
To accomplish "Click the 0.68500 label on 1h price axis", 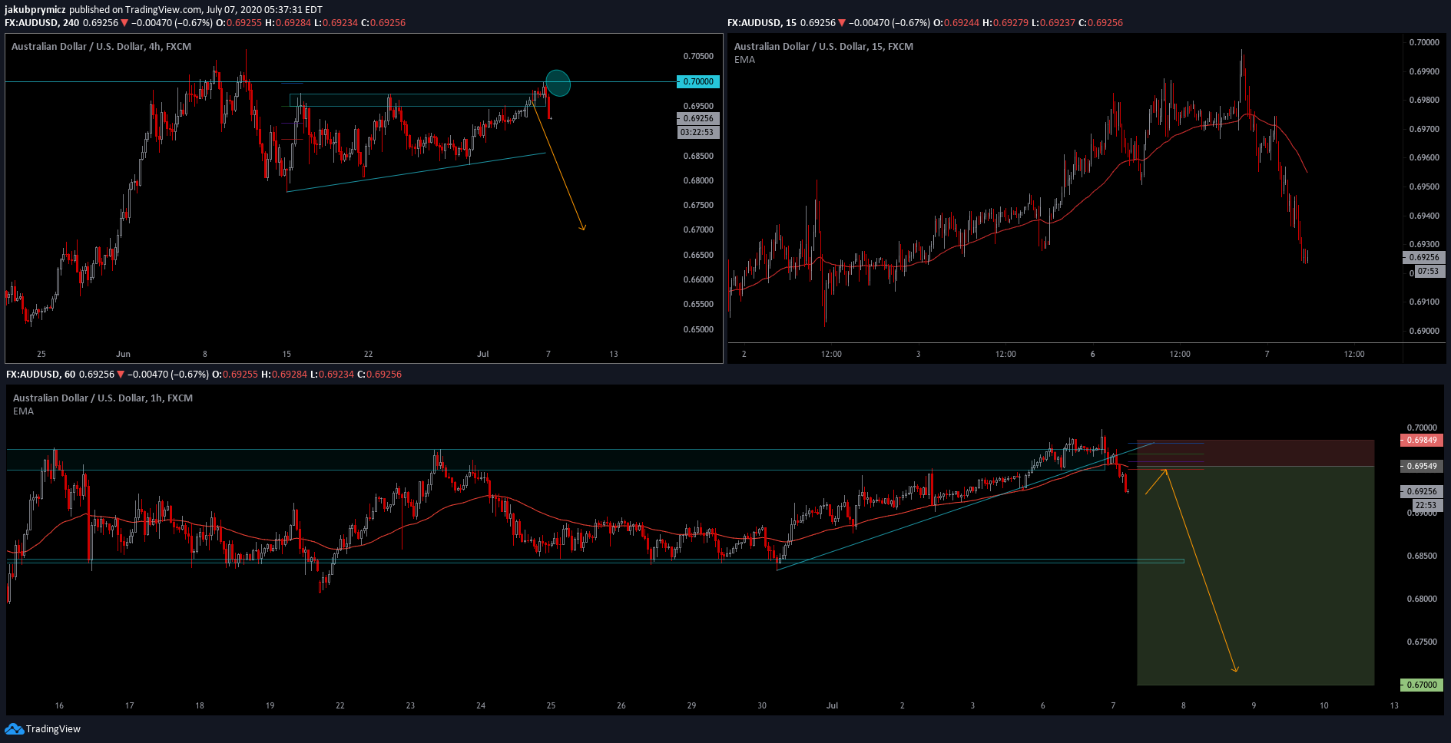I will coord(1422,556).
